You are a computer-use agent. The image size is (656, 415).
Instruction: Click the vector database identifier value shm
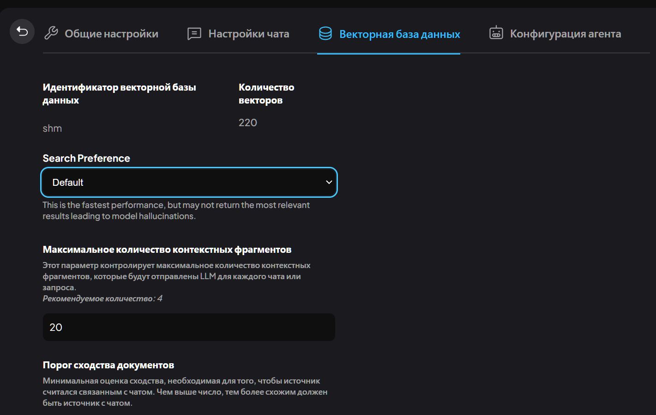(x=52, y=128)
